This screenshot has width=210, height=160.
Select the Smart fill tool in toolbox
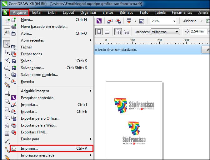tap(7, 84)
